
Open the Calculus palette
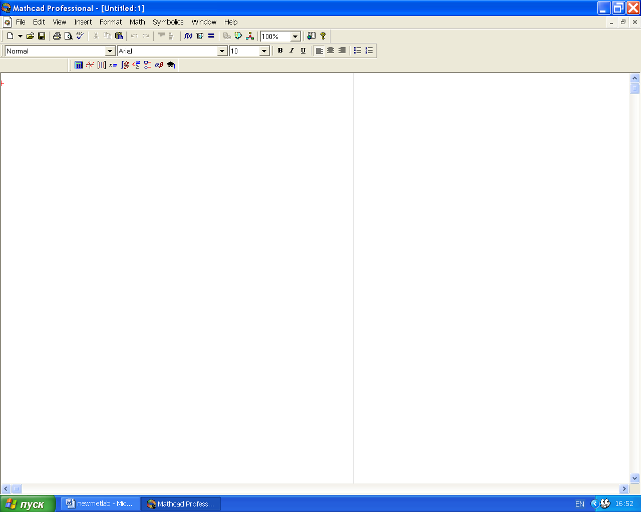(x=125, y=65)
